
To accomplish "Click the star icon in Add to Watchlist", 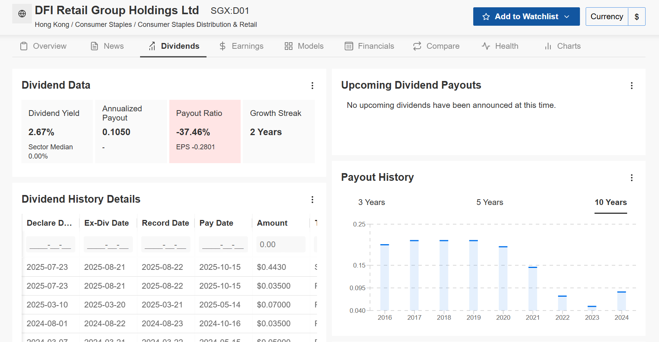I will pos(486,17).
